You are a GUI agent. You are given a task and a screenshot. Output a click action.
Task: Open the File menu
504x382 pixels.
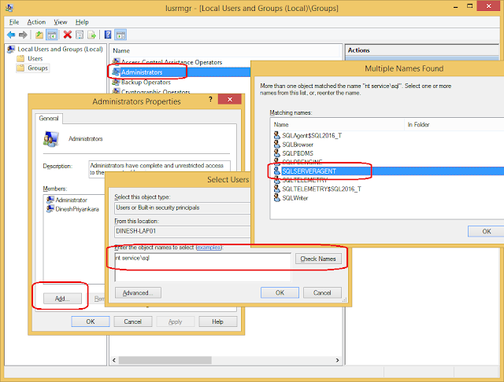tap(14, 22)
